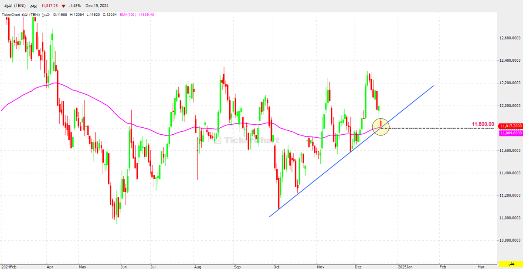Screen dimensions: 523x269
Task: Click the 12,400.0000 price axis label
Action: 511,60
